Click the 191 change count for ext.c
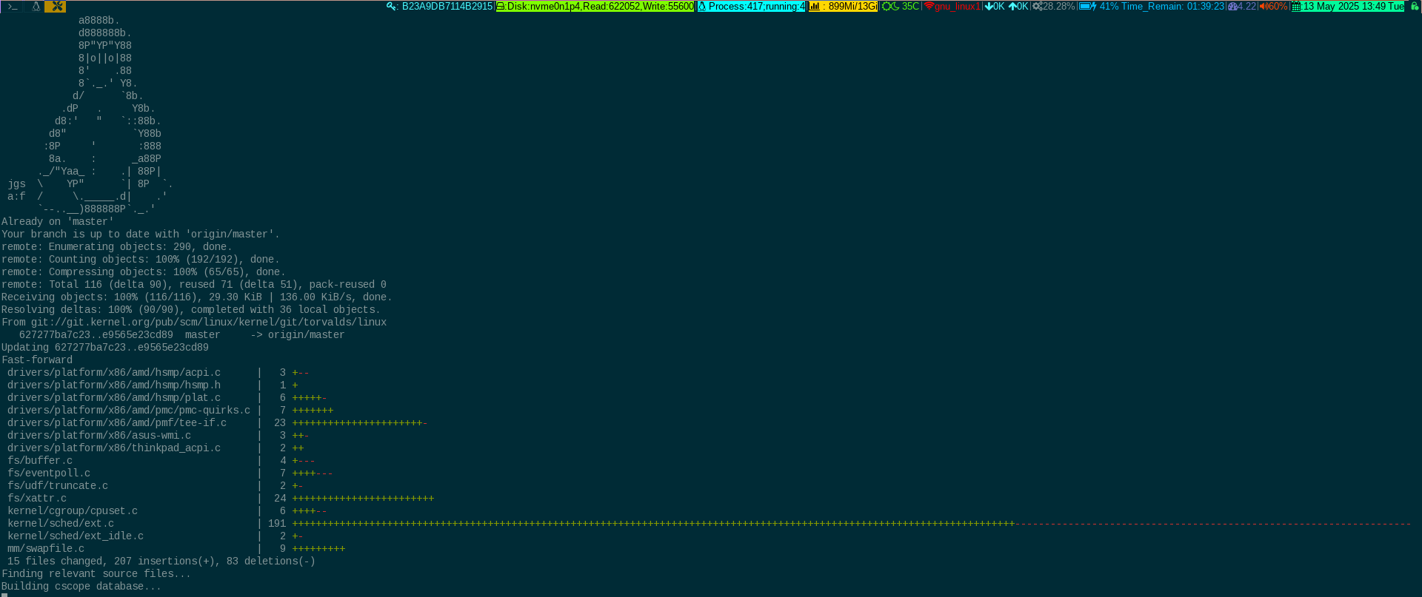Image resolution: width=1422 pixels, height=597 pixels. 277,523
